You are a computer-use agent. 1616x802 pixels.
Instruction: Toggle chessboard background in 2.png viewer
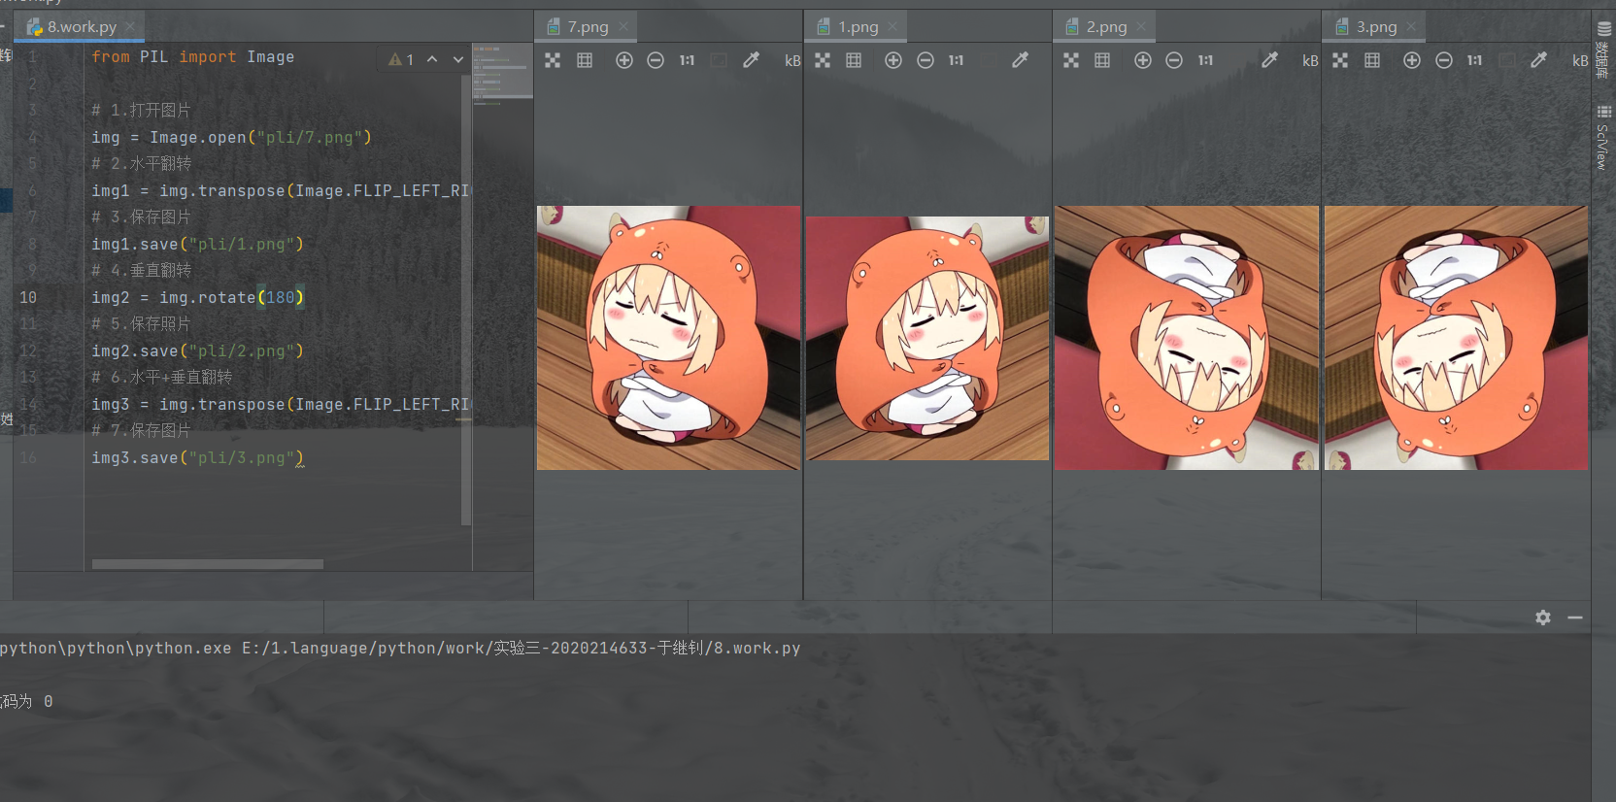tap(1071, 60)
